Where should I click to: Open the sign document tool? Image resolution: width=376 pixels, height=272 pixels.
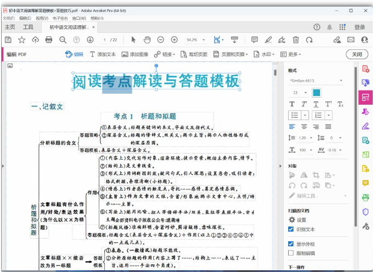pyautogui.click(x=282, y=40)
